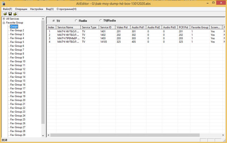The height and width of the screenshot is (143, 227).
Task: Click the table horizontal scrollbar thumb
Action: pos(125,135)
